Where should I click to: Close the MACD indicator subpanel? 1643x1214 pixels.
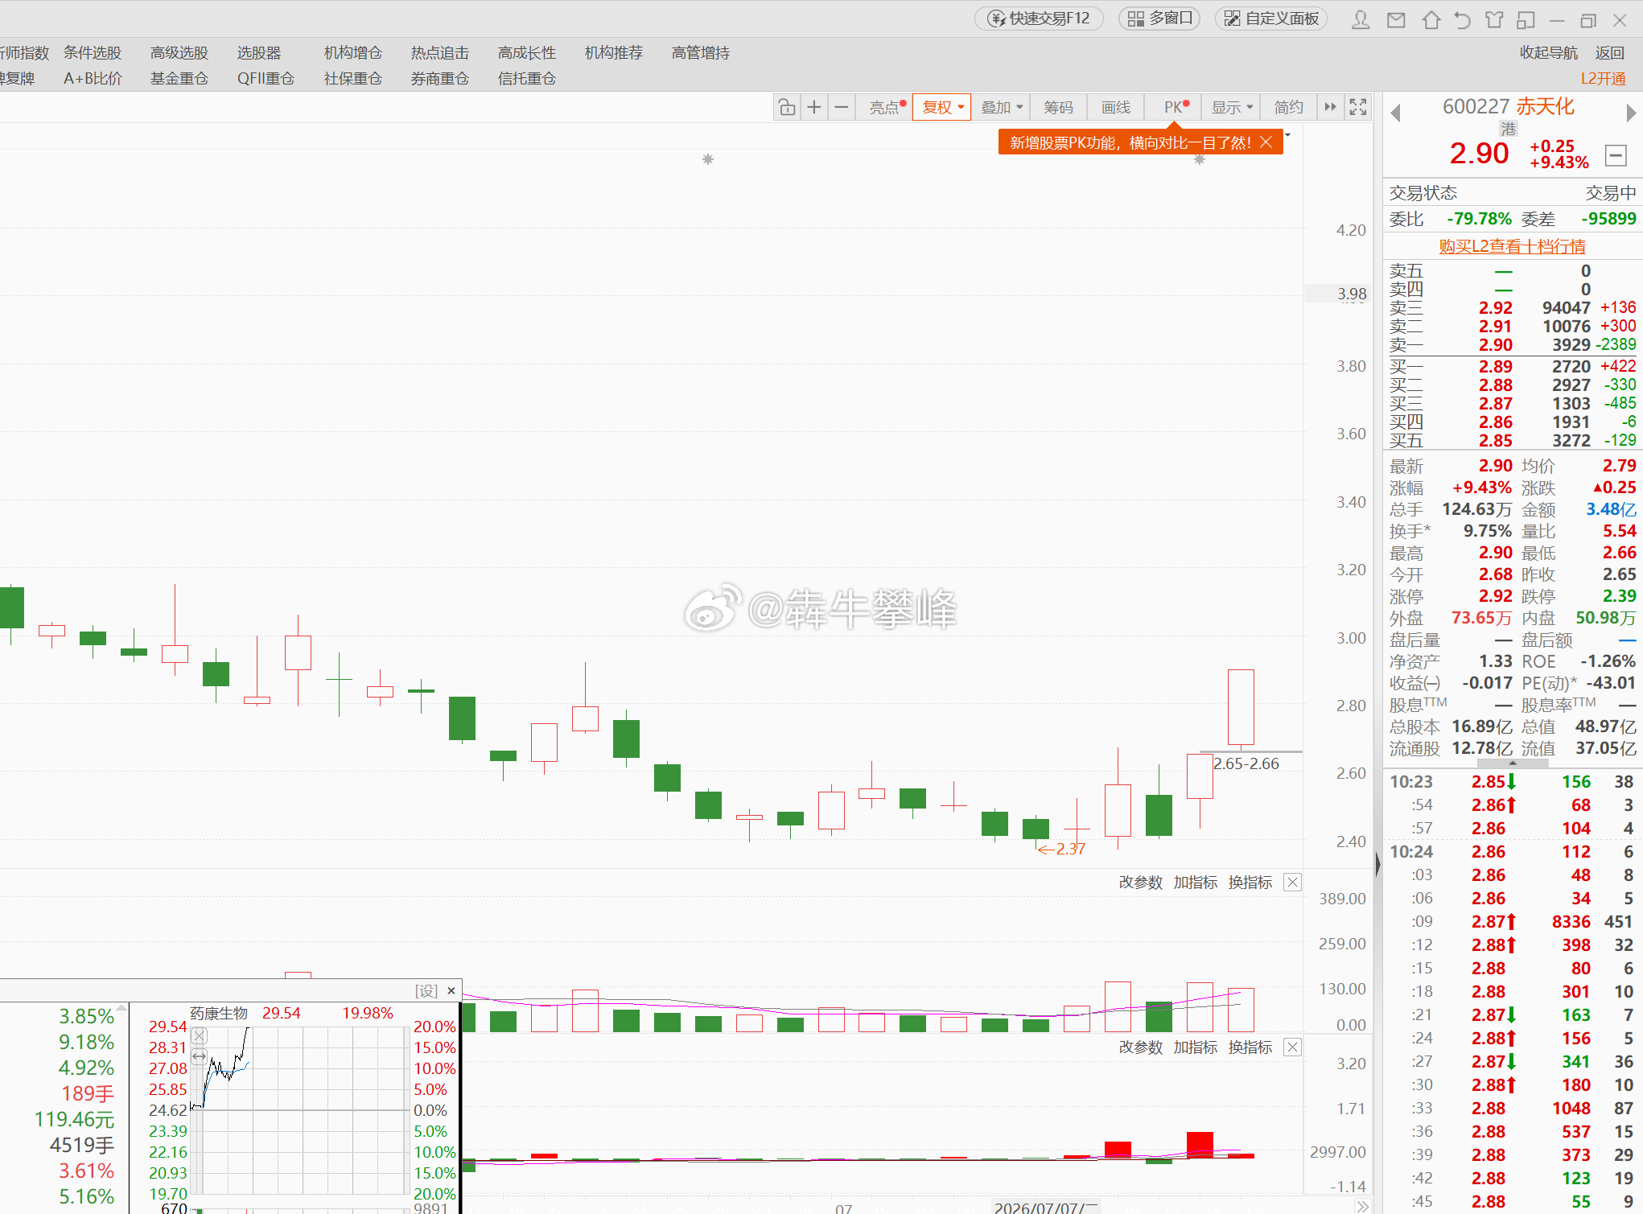click(1292, 1047)
